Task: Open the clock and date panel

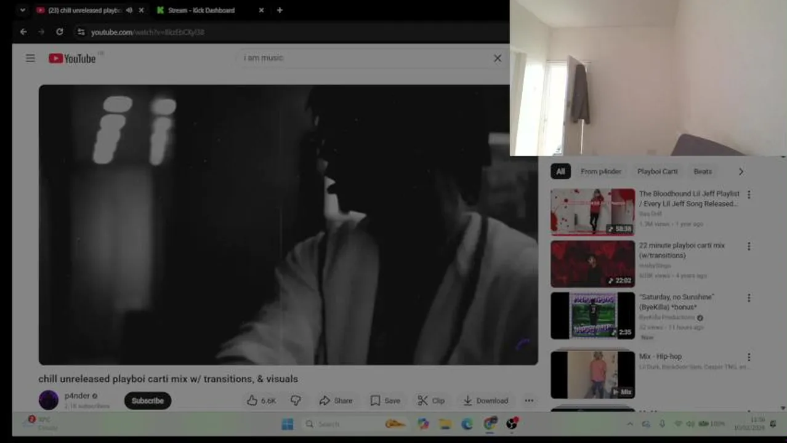Action: [749, 424]
